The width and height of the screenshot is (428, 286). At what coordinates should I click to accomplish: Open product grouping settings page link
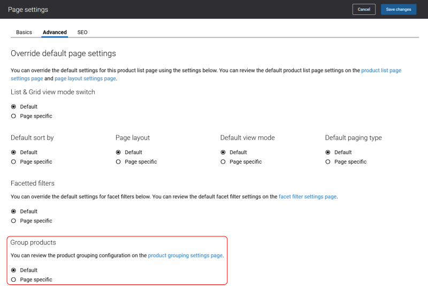(185, 256)
